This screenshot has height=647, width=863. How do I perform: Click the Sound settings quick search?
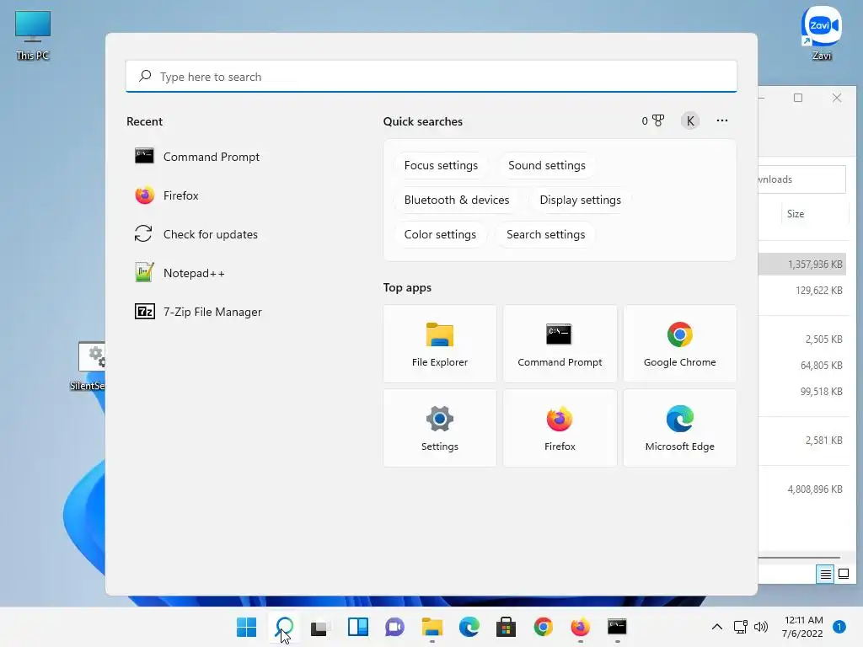click(x=546, y=166)
